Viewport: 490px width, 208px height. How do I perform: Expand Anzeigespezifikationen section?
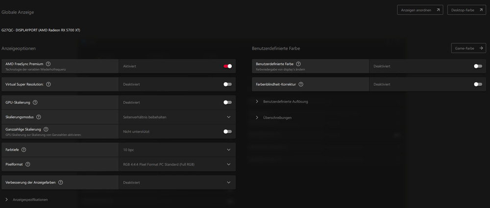[x=26, y=200]
